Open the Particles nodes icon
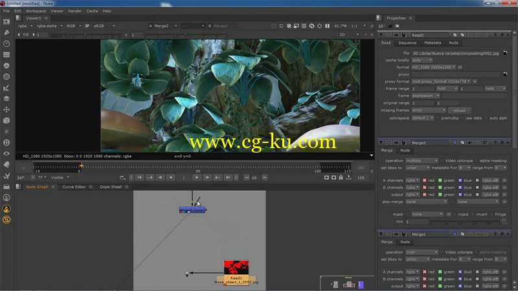Screen dimensions: 518x291 6,132
